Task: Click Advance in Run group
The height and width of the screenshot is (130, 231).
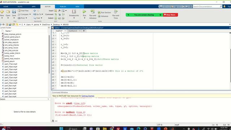Action: [103, 16]
